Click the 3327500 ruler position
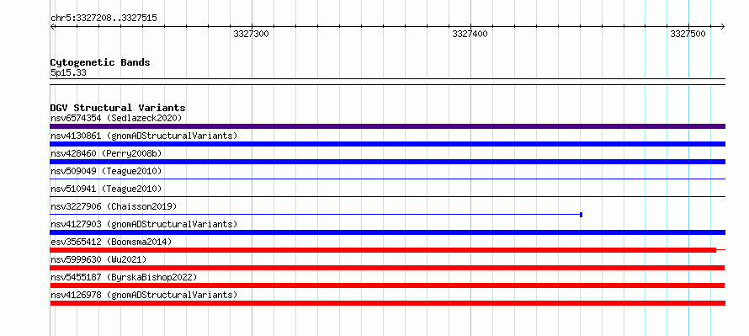This screenshot has height=336, width=749. tap(688, 34)
